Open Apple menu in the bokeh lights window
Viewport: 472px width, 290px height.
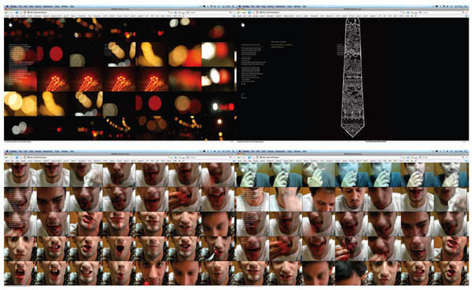[x=7, y=6]
